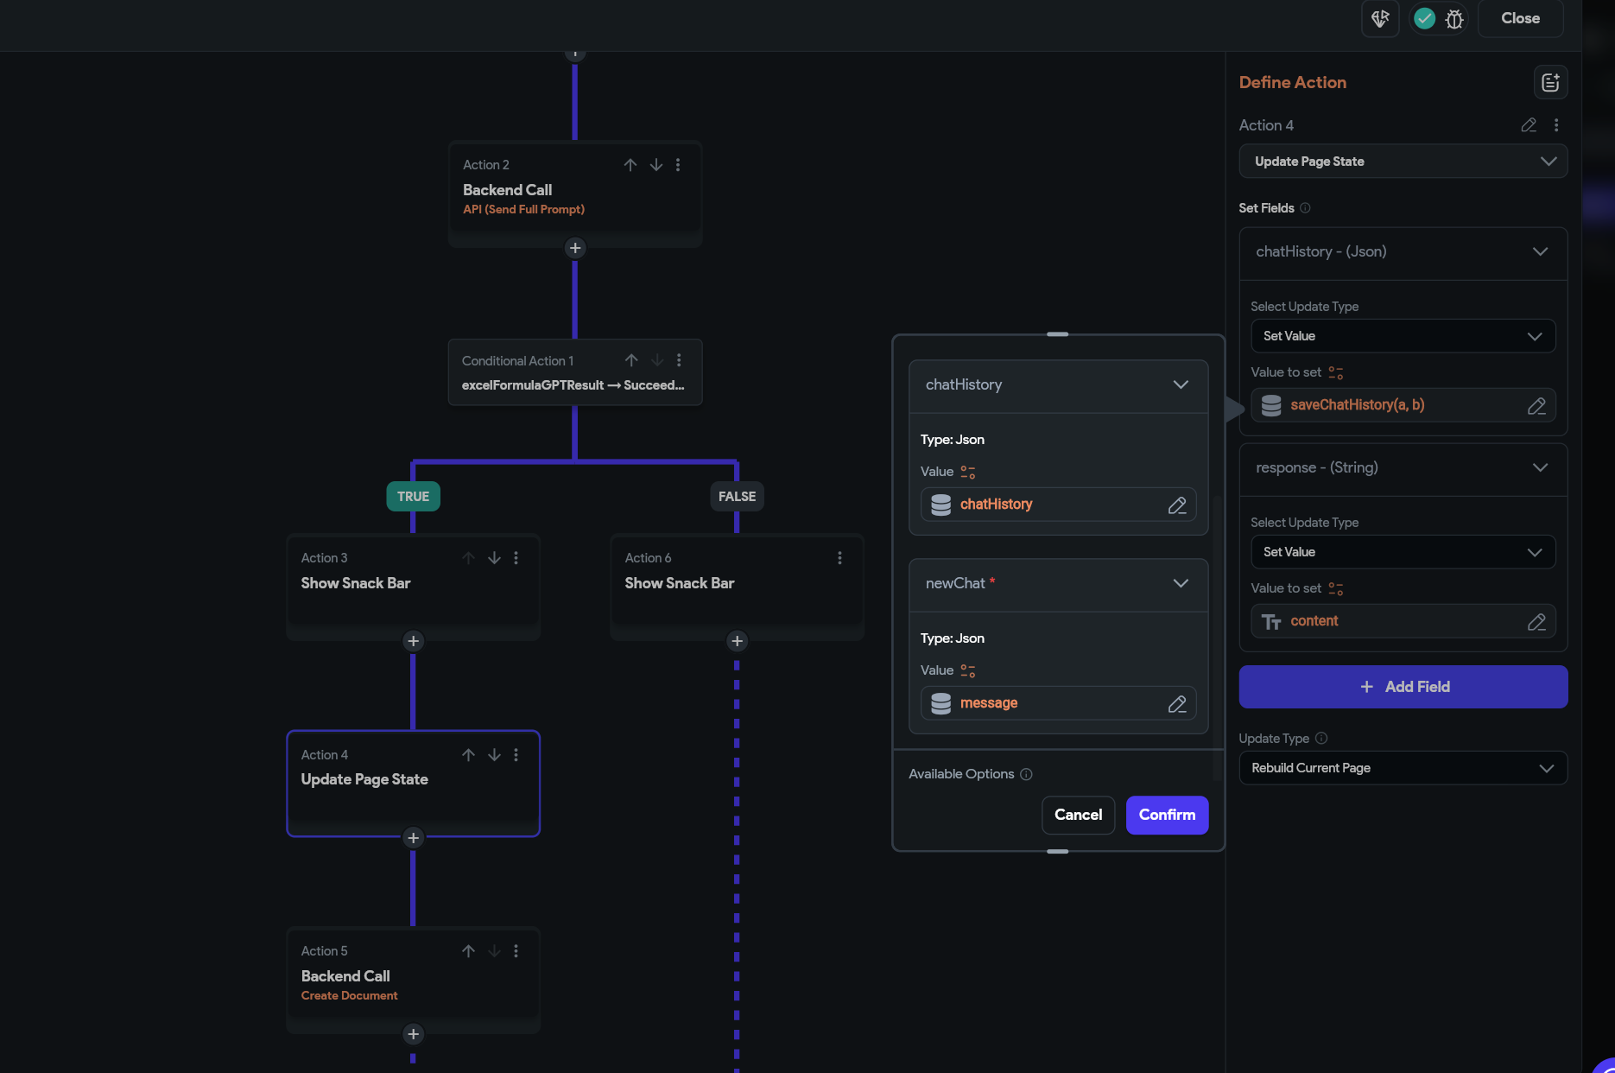
Task: Click the TRUE branch label
Action: pyautogui.click(x=413, y=497)
